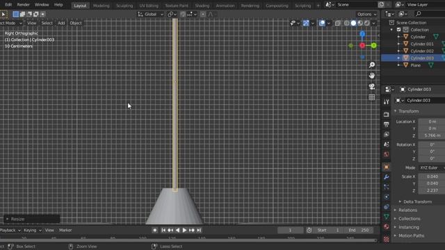The height and width of the screenshot is (250, 445).
Task: Open the Object menu in viewport
Action: (x=76, y=23)
